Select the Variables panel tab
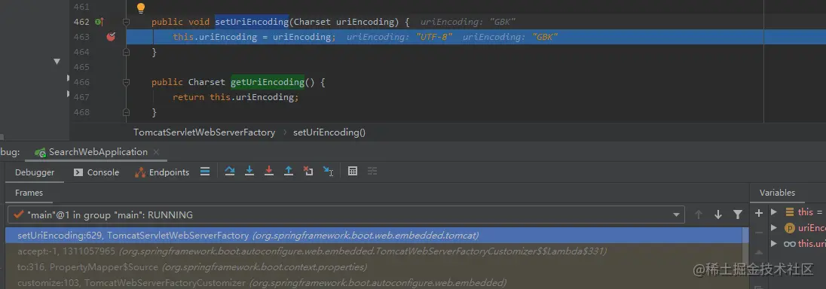The width and height of the screenshot is (826, 289). 777,193
